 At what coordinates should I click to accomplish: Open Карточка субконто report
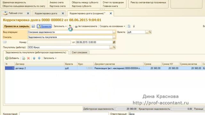tap(82, 6)
